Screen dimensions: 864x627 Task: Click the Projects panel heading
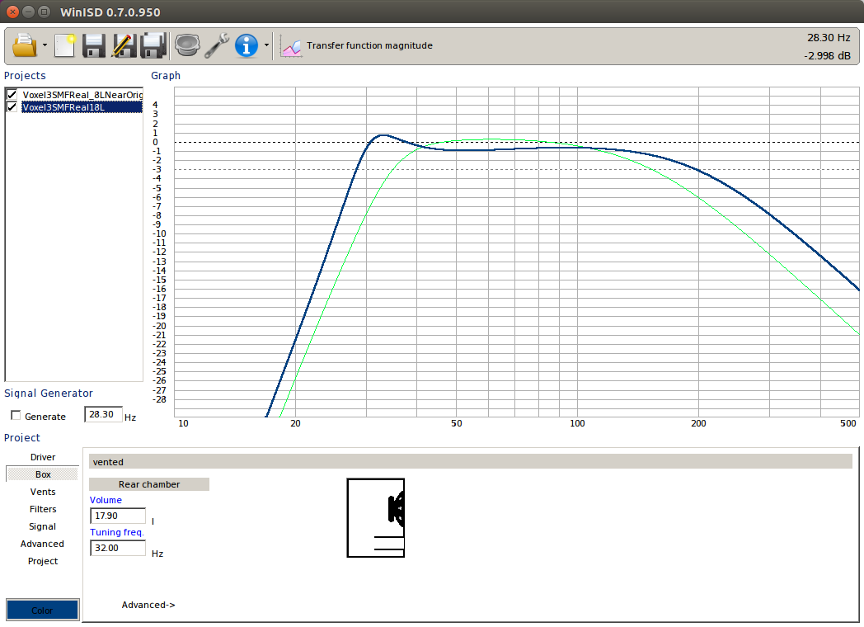point(25,76)
